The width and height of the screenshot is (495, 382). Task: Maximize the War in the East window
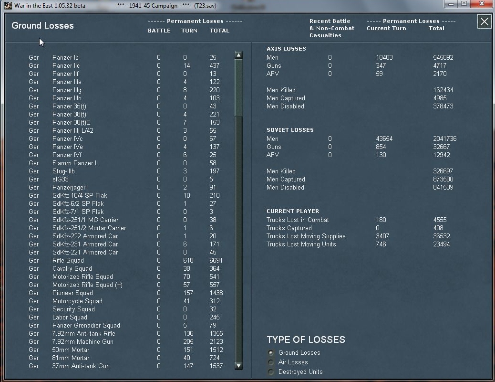point(464,4)
